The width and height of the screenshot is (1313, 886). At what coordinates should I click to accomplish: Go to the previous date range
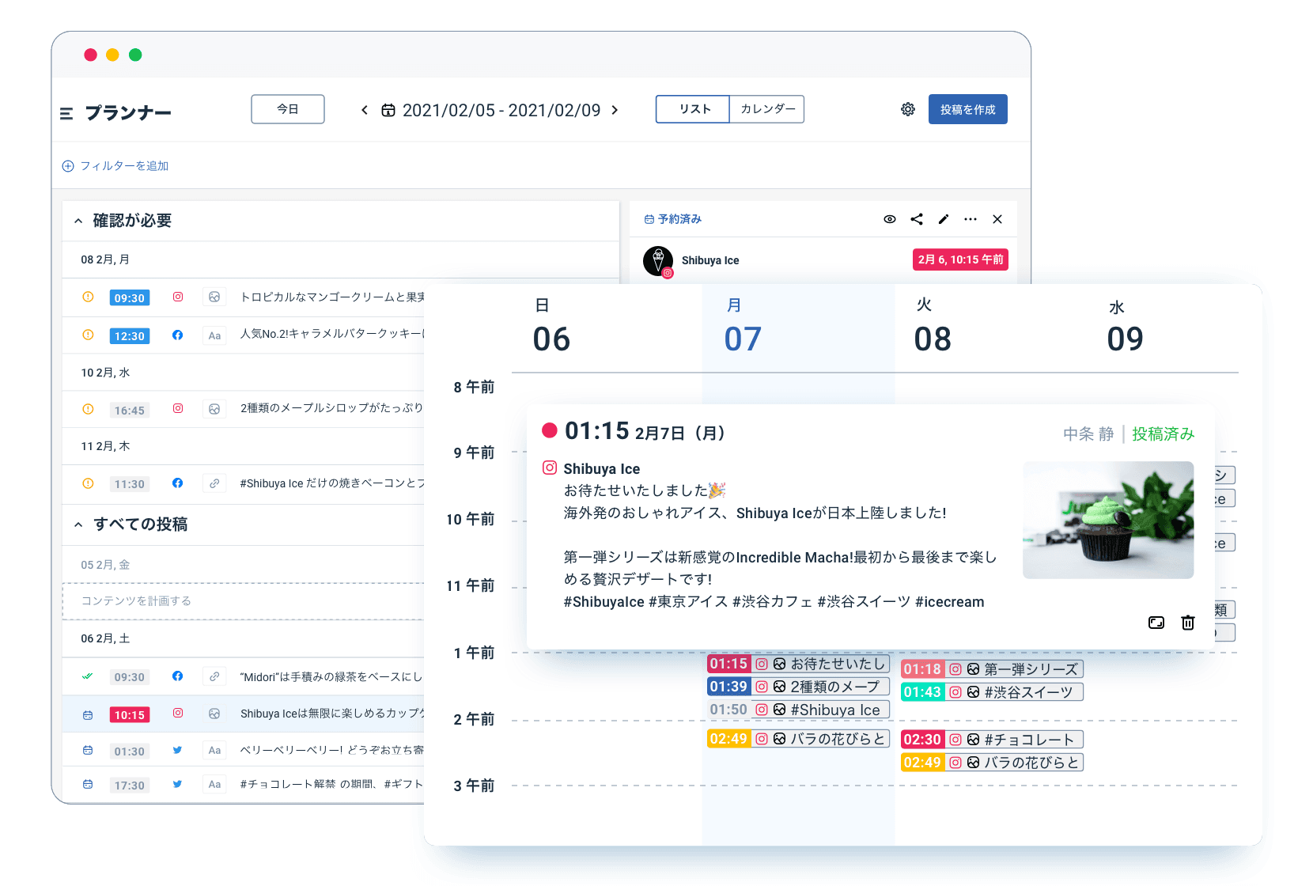364,110
